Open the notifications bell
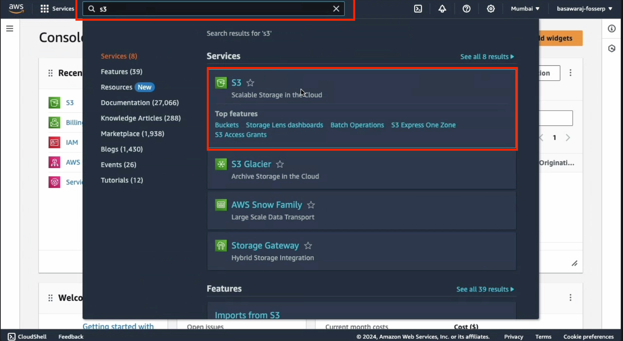This screenshot has width=623, height=341. pyautogui.click(x=442, y=9)
